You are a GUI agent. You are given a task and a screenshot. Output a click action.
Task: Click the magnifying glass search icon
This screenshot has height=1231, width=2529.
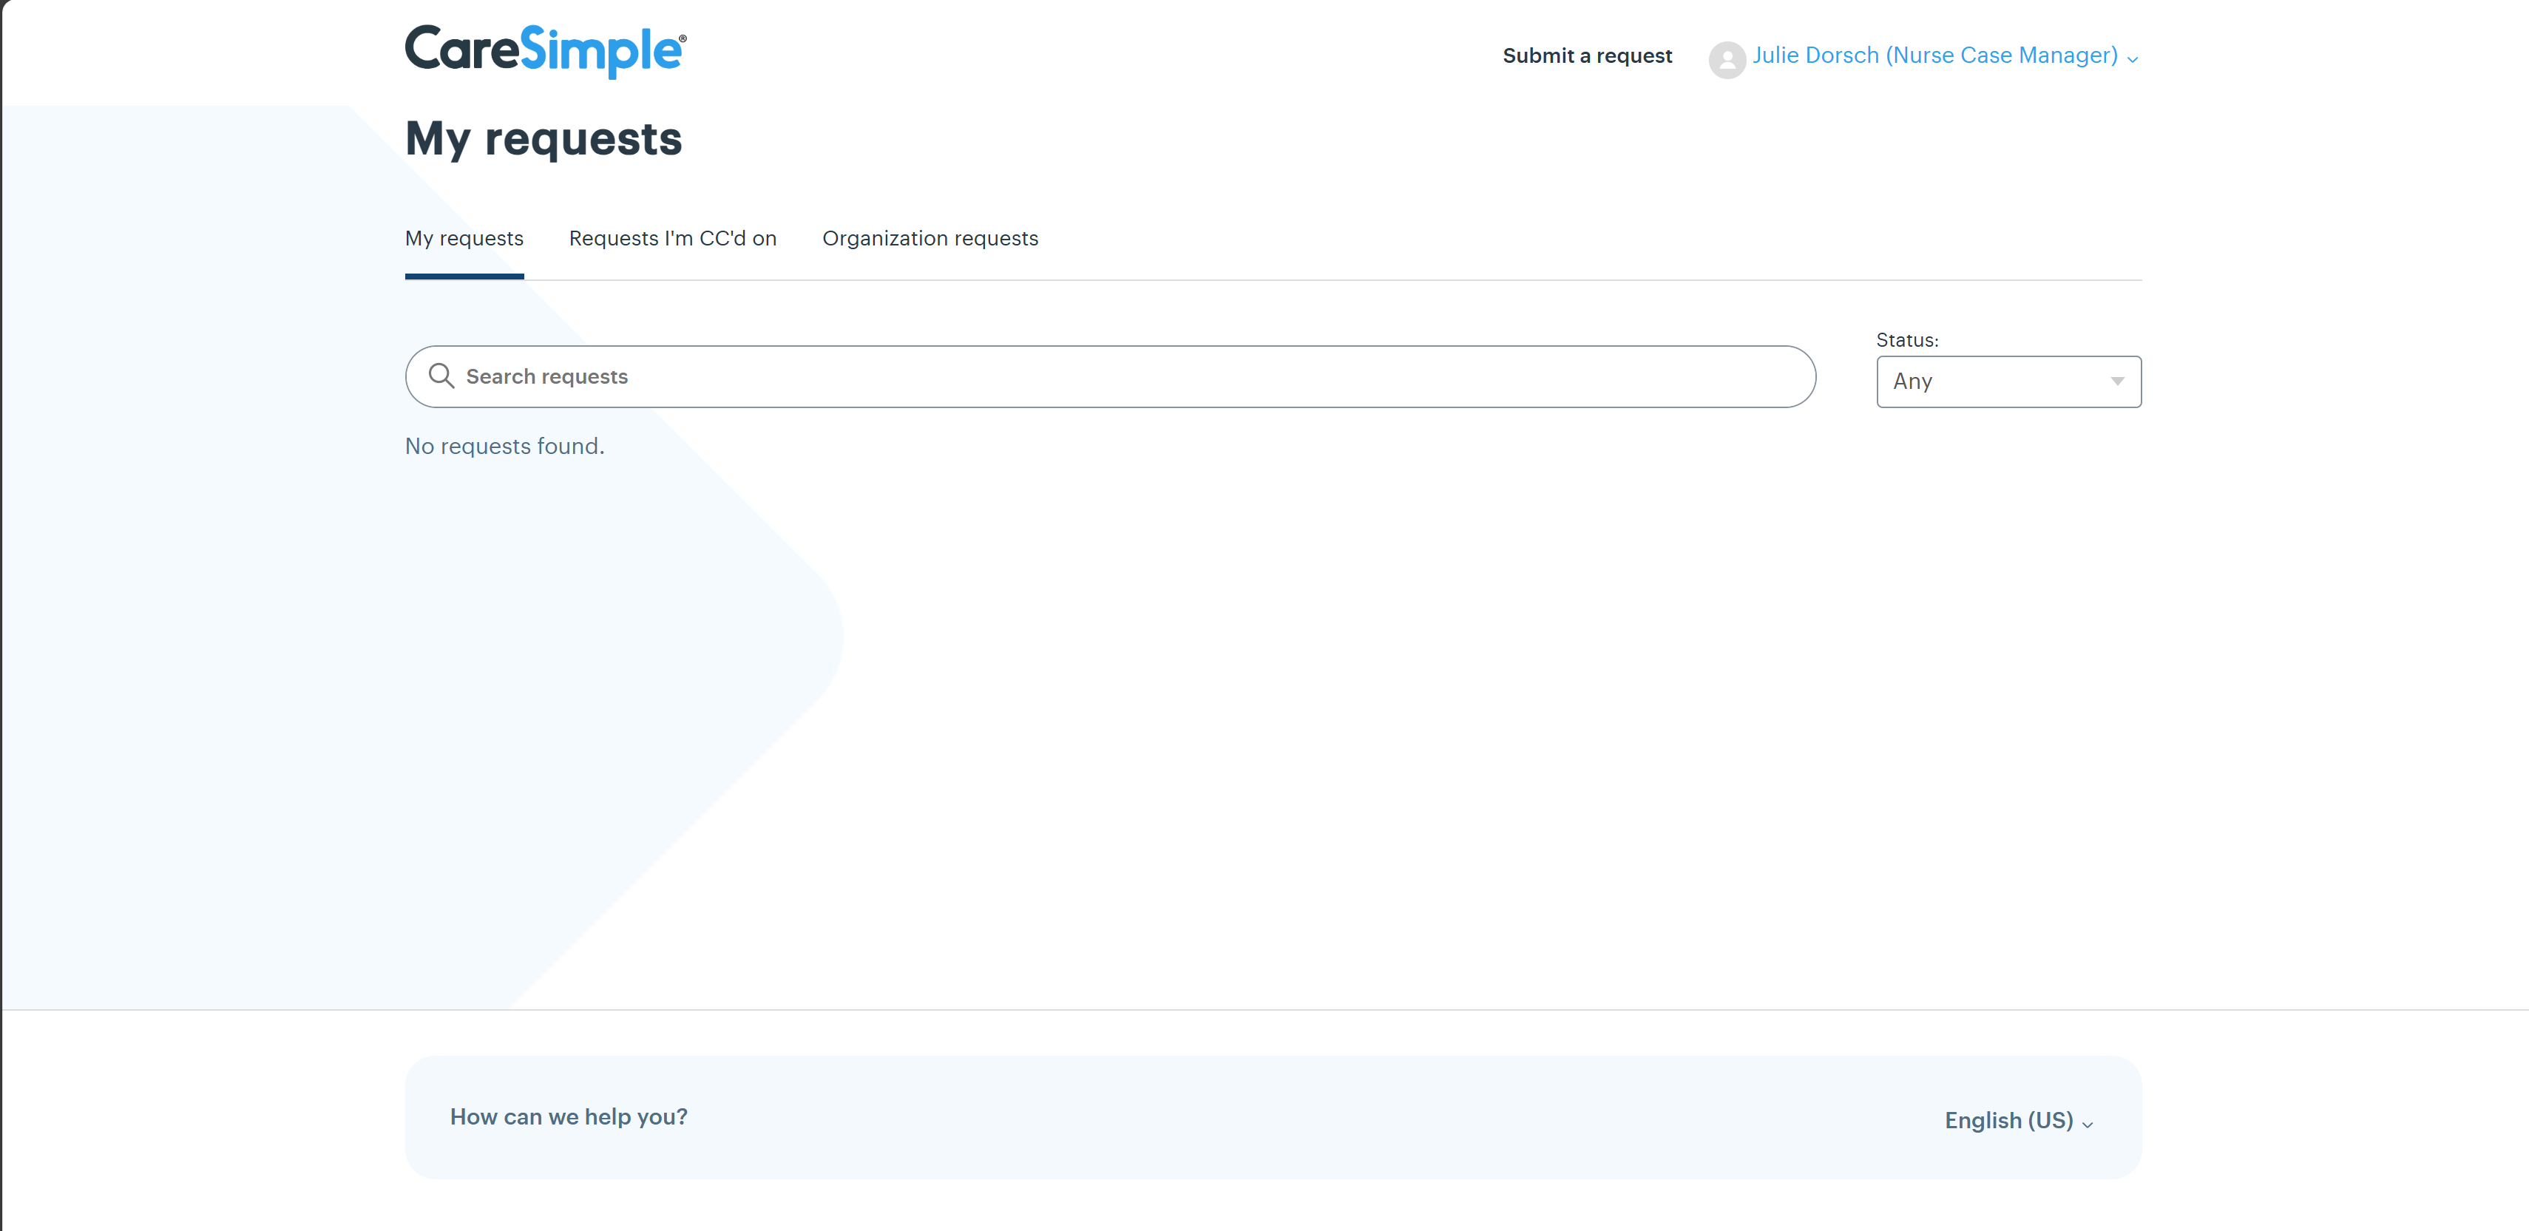pyautogui.click(x=441, y=376)
